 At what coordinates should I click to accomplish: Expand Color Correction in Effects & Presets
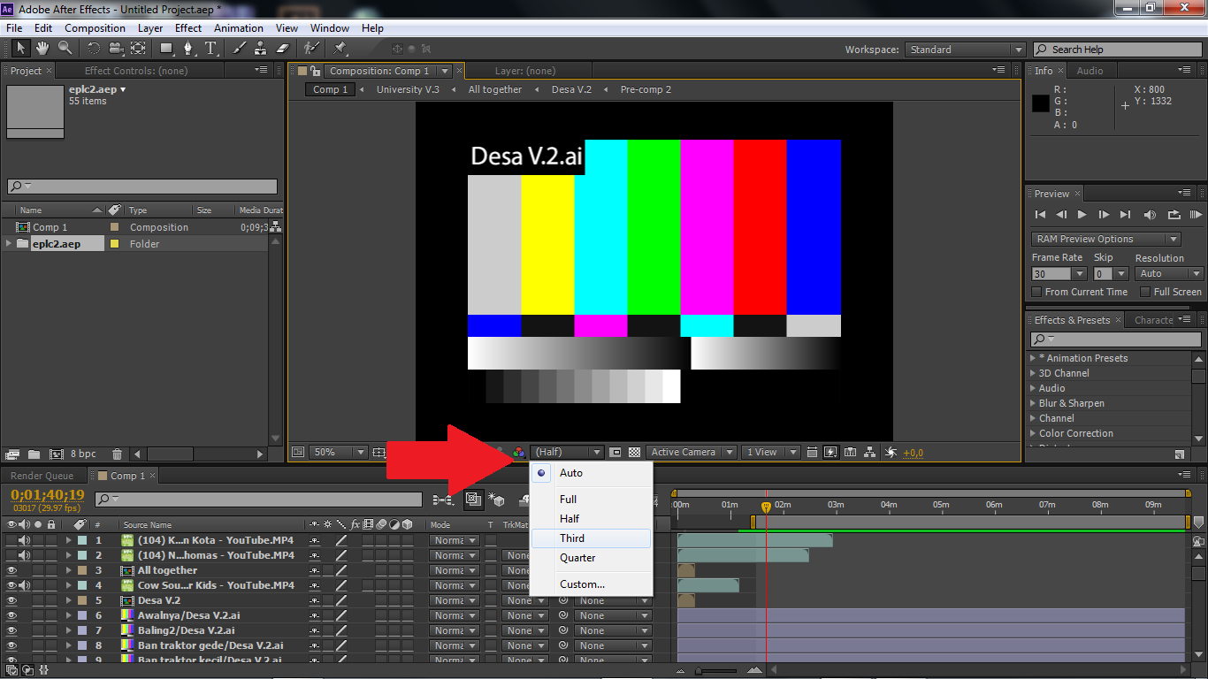pyautogui.click(x=1032, y=433)
